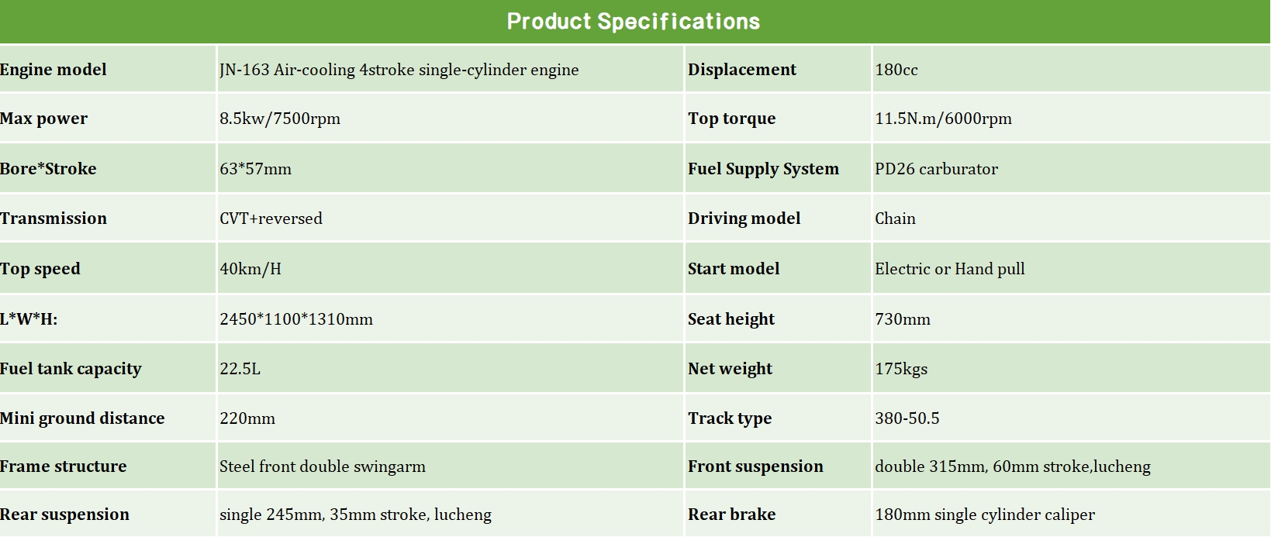
Task: Select the 180mm single cylinder caliper value
Action: [x=985, y=515]
